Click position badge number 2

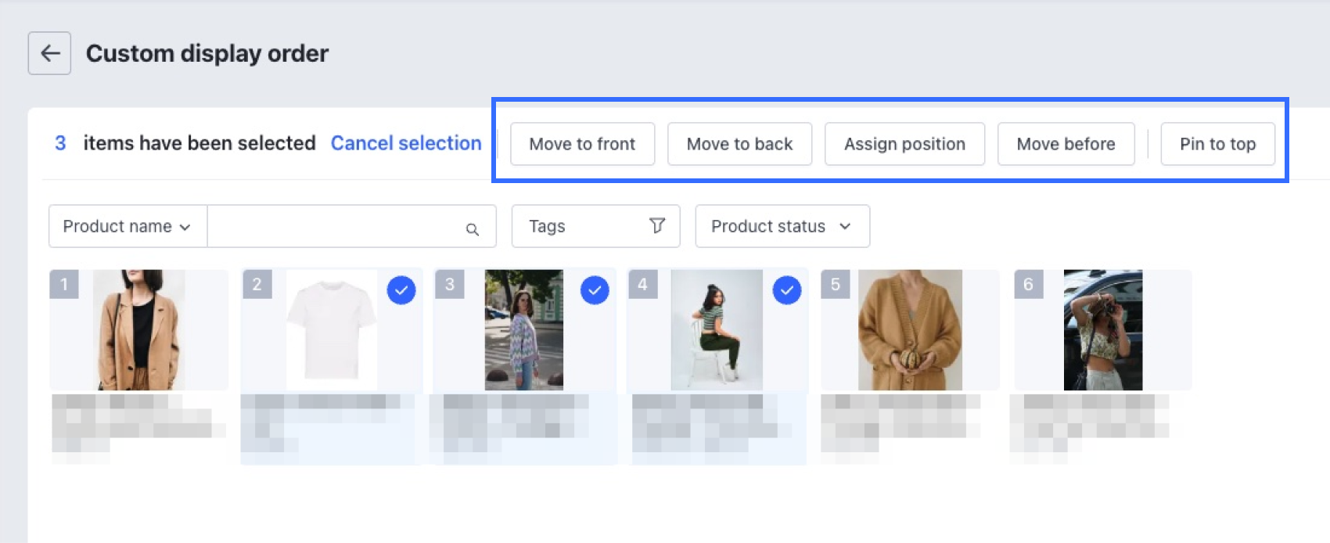(x=257, y=285)
